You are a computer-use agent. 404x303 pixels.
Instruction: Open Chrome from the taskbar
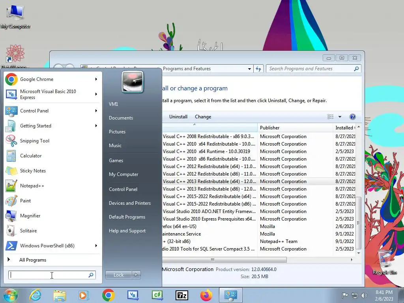[108, 295]
